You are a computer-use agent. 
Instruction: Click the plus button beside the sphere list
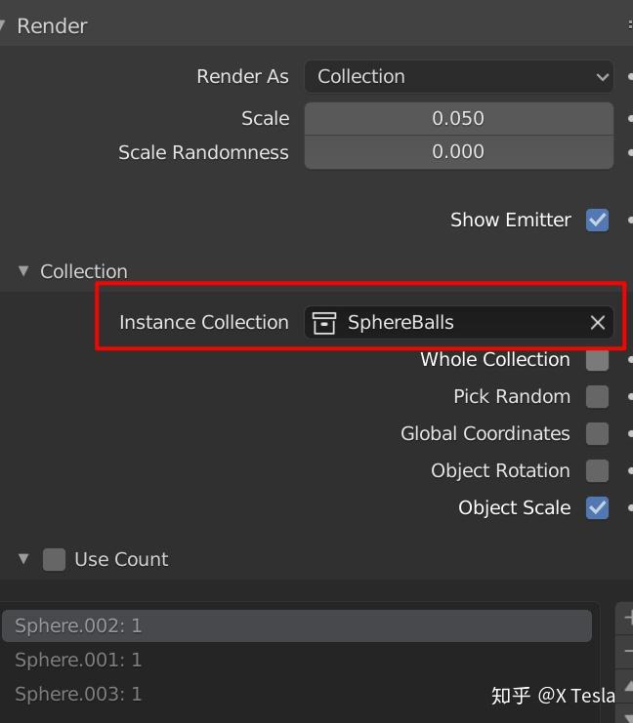[x=625, y=618]
